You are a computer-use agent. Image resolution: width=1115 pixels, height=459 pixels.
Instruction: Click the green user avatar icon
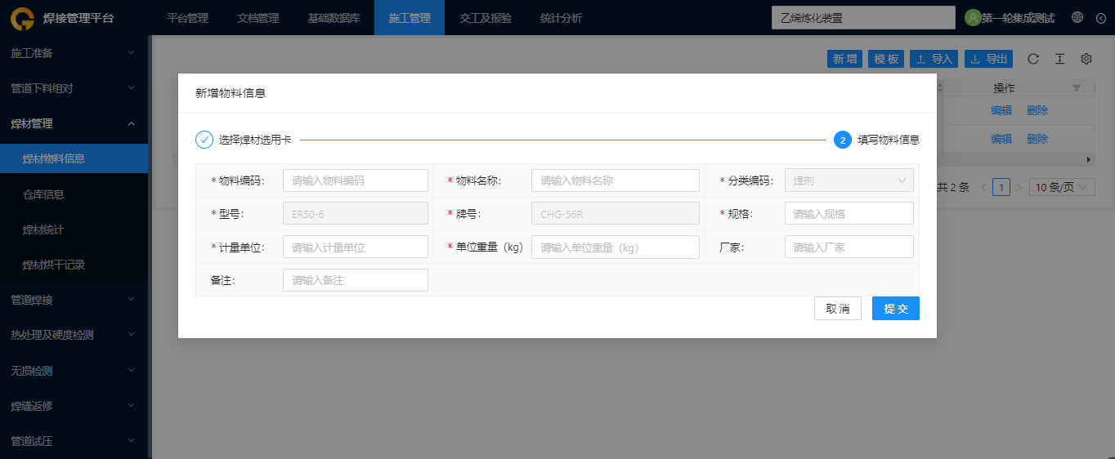(x=973, y=17)
